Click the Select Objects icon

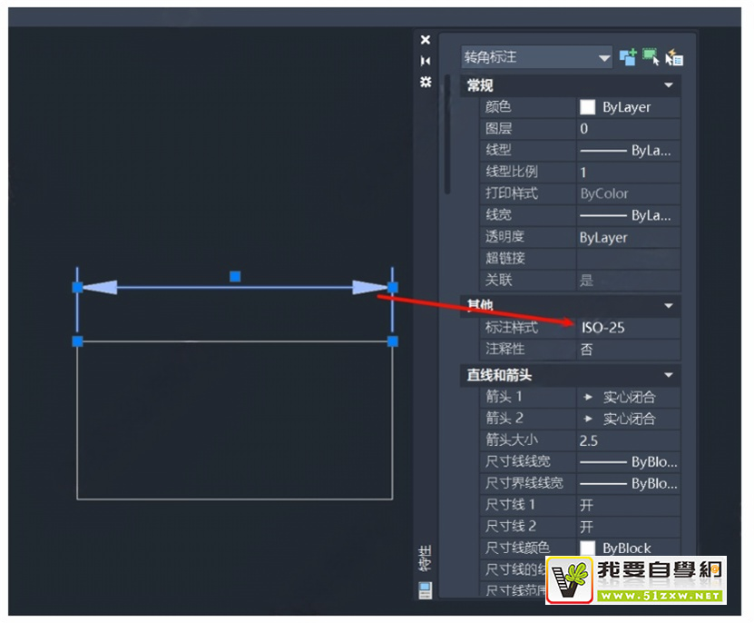pyautogui.click(x=651, y=57)
